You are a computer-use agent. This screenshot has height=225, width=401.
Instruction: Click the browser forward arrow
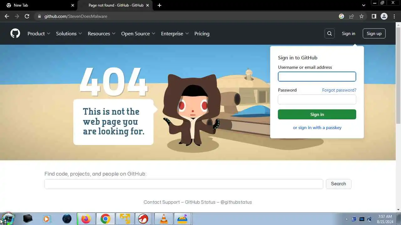click(17, 16)
